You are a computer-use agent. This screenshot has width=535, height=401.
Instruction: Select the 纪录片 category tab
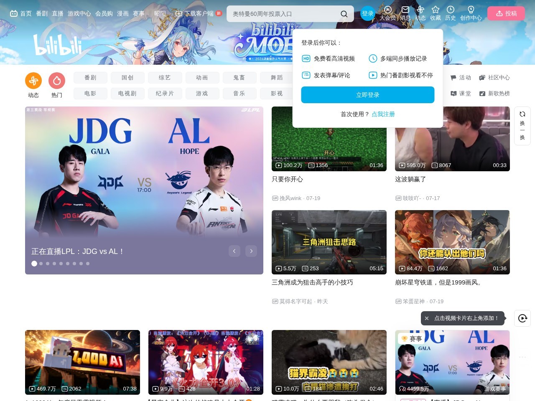pyautogui.click(x=165, y=94)
